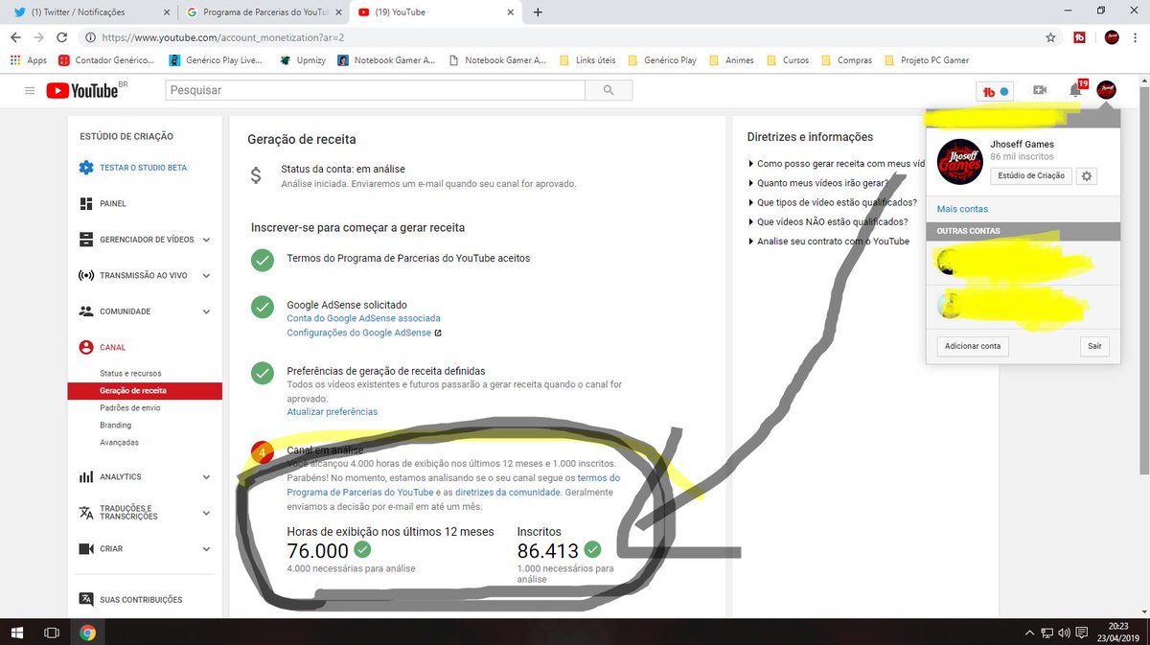Switch to the Twitter Notificações tab
This screenshot has height=645, width=1150.
(89, 12)
